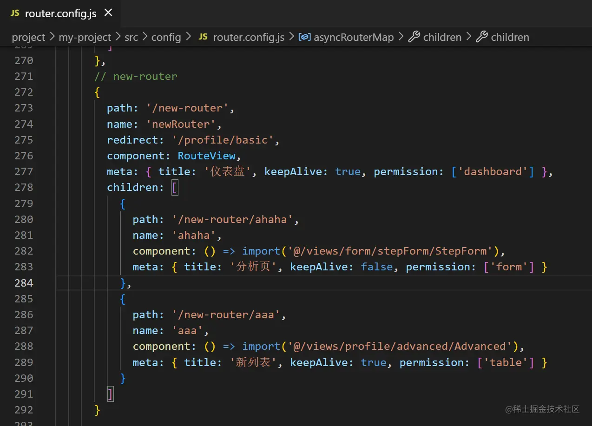Image resolution: width=592 pixels, height=426 pixels.
Task: Click the '@/views/profile/advanced/Advanced' import path
Action: point(400,346)
